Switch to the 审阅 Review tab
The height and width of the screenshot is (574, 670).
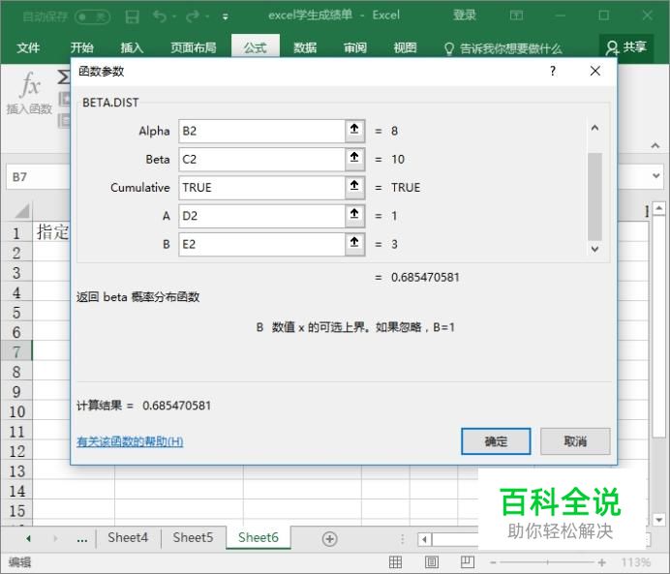coord(355,47)
